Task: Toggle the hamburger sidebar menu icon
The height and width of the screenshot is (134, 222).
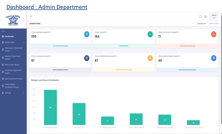Action: 31,16
